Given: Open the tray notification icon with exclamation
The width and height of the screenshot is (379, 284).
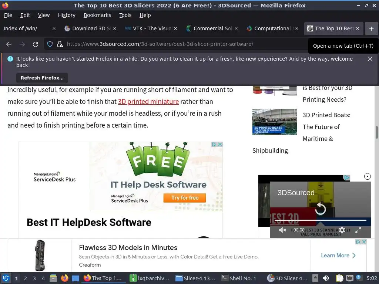Looking at the screenshot, I should pos(358,278).
